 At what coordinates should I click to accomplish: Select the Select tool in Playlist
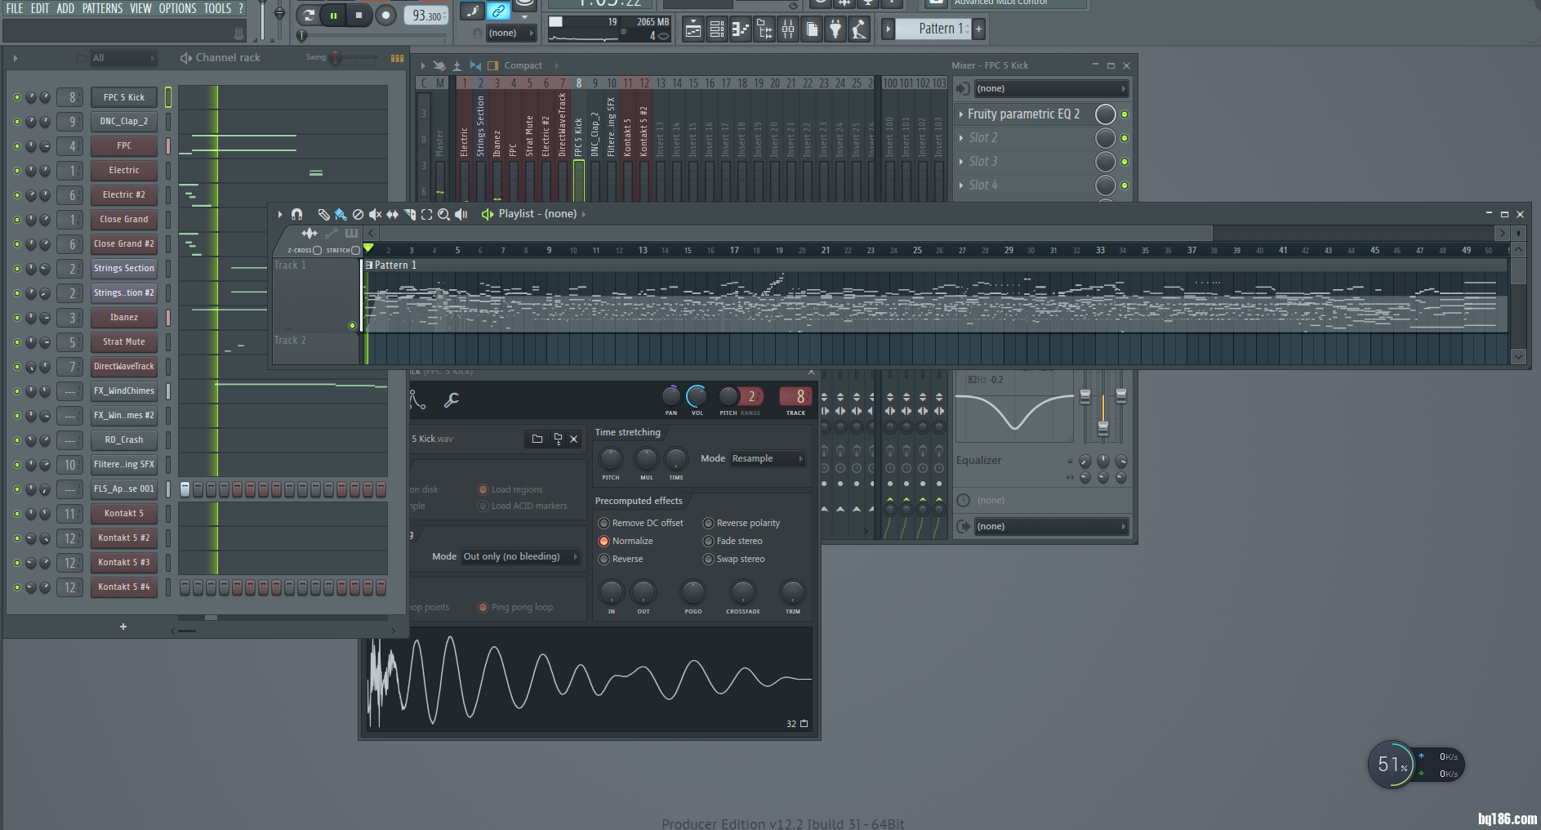pyautogui.click(x=426, y=214)
